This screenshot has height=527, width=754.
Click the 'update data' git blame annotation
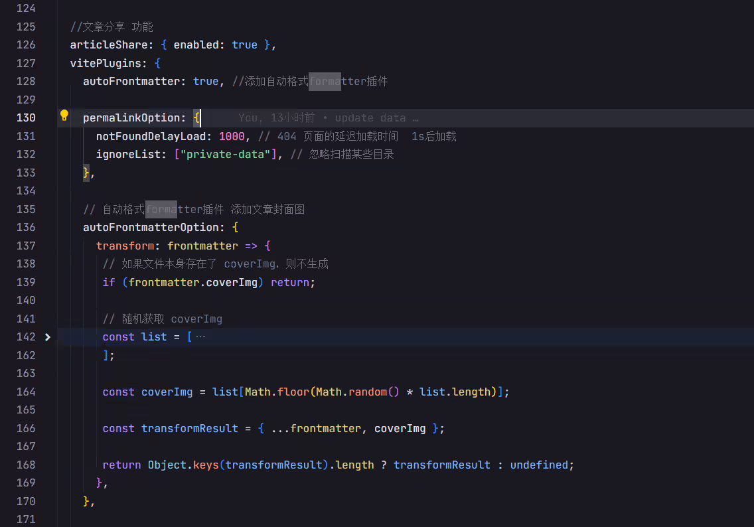[370, 117]
